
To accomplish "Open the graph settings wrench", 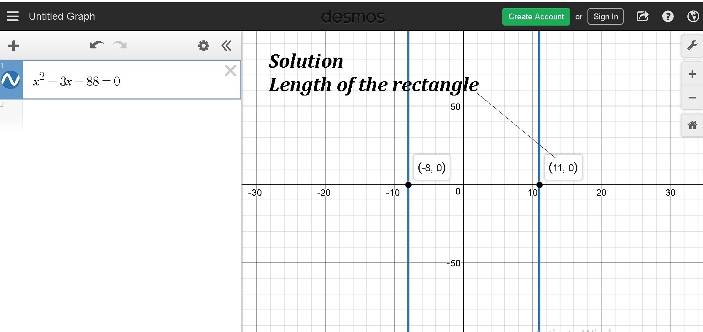I will 692,45.
